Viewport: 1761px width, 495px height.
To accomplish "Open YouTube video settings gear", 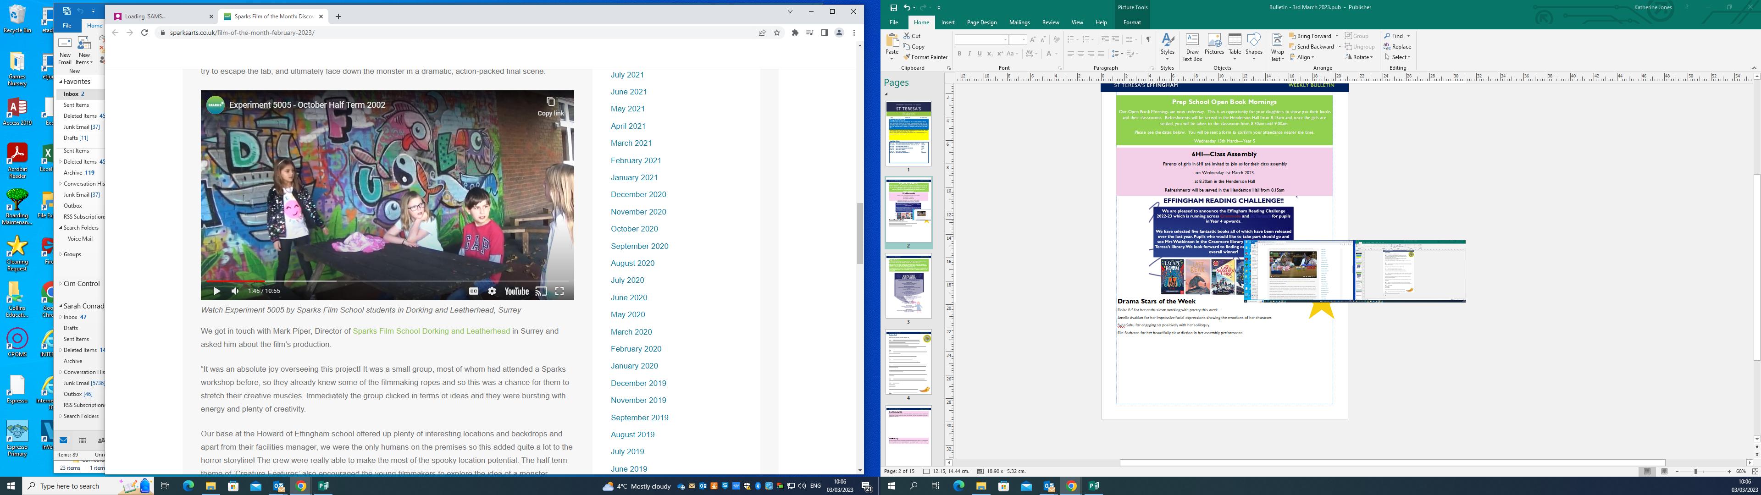I will pyautogui.click(x=492, y=291).
